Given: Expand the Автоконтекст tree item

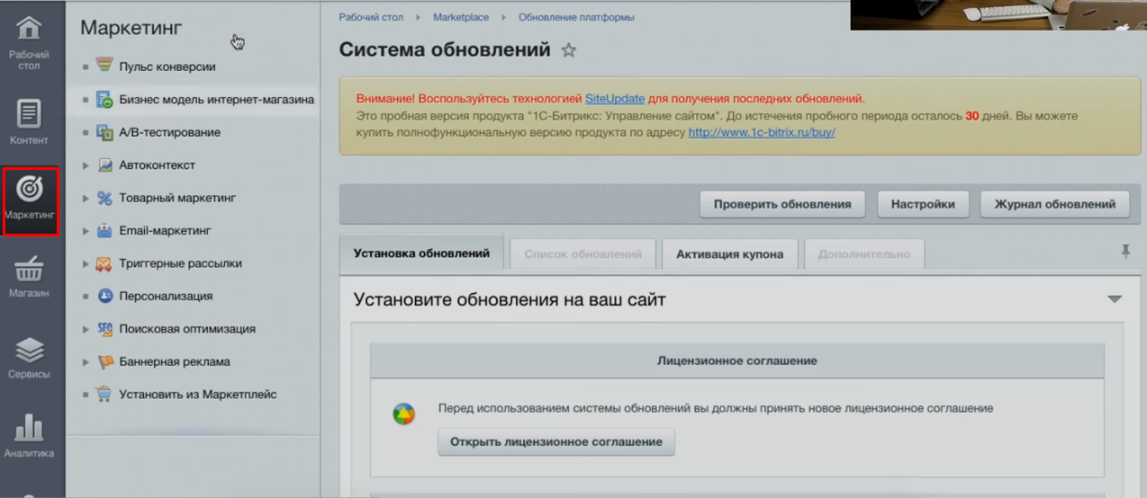Looking at the screenshot, I should [86, 165].
